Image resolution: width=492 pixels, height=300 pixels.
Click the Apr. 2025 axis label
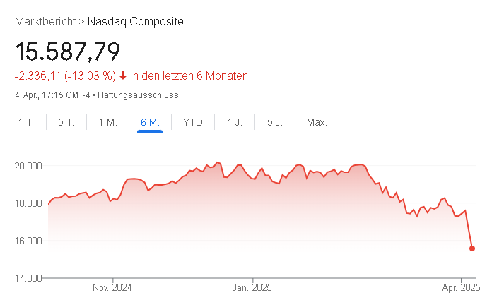click(x=461, y=287)
